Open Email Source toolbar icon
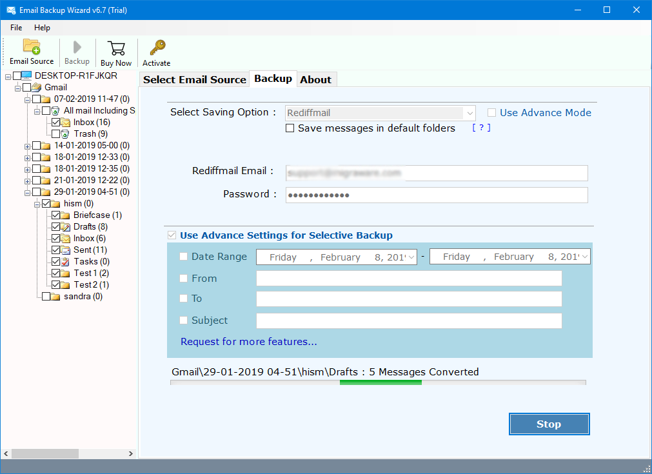This screenshot has height=474, width=652. pyautogui.click(x=32, y=46)
